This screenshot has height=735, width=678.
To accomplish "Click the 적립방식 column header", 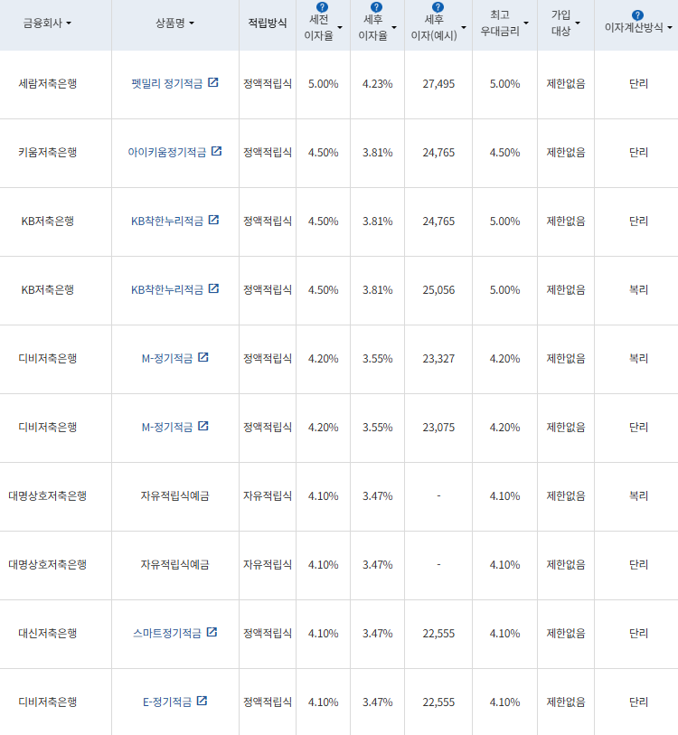I will click(268, 23).
